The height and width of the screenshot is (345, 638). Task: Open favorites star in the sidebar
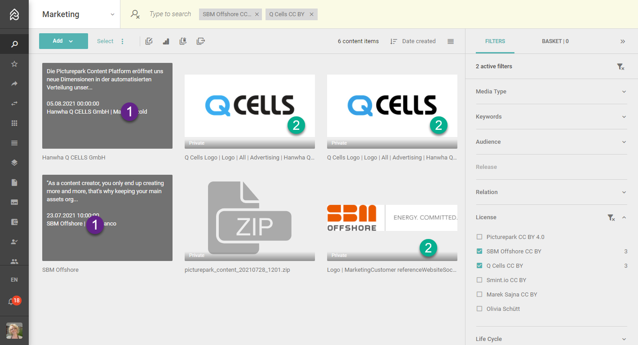pos(14,64)
